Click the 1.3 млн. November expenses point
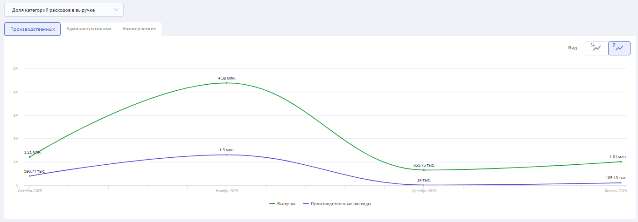This screenshot has width=638, height=222. pos(227,155)
